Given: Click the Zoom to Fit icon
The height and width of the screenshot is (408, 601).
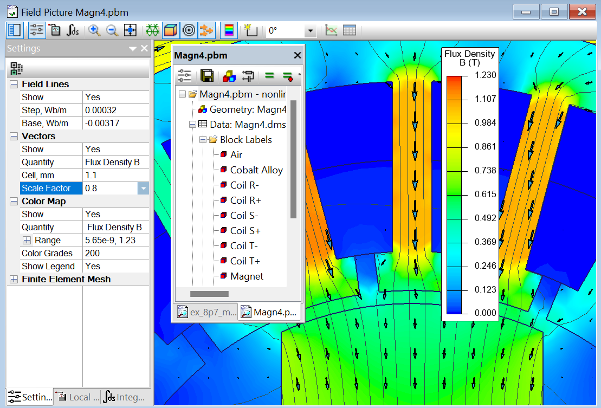Looking at the screenshot, I should click(130, 30).
